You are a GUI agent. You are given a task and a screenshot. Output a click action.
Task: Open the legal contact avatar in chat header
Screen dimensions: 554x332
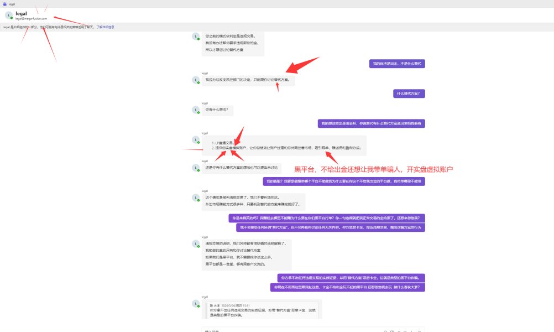9,15
